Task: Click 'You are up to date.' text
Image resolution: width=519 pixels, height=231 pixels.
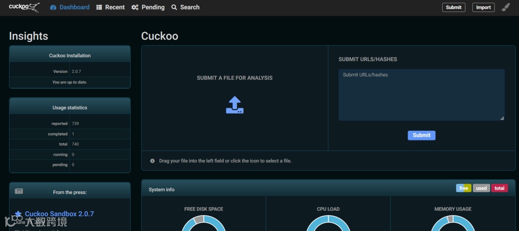Action: [x=70, y=82]
